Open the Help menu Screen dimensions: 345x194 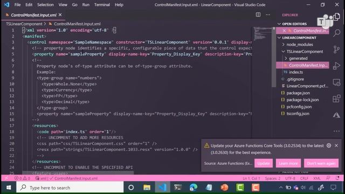[x=119, y=5]
